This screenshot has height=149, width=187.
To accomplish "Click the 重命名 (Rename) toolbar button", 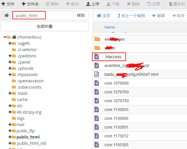I will 177,4.
